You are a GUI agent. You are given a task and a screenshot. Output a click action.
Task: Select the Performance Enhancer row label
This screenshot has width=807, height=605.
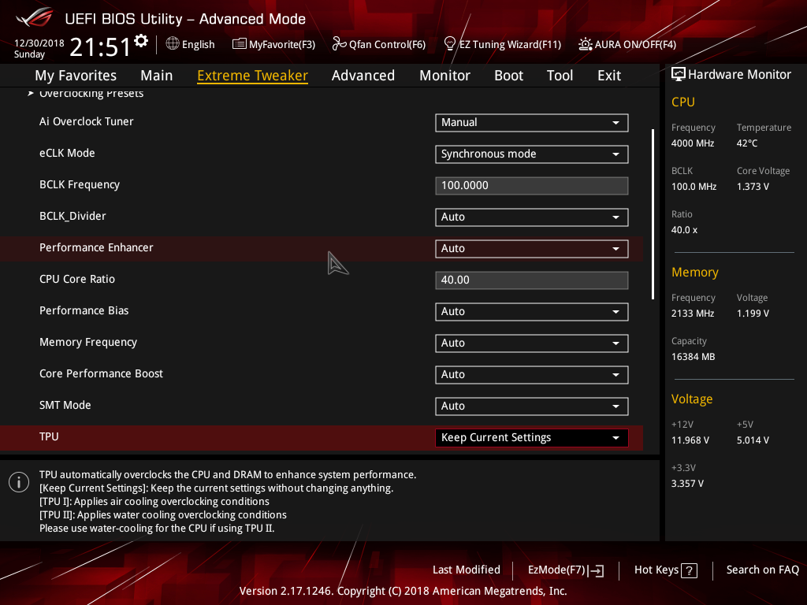click(x=96, y=247)
